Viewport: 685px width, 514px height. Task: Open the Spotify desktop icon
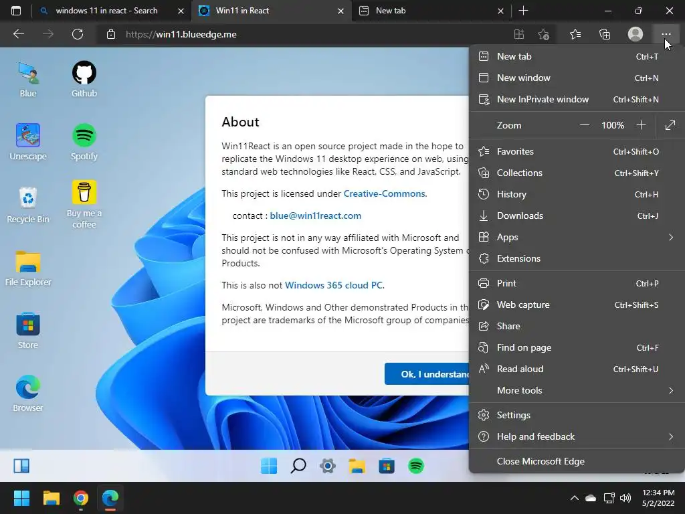(84, 143)
